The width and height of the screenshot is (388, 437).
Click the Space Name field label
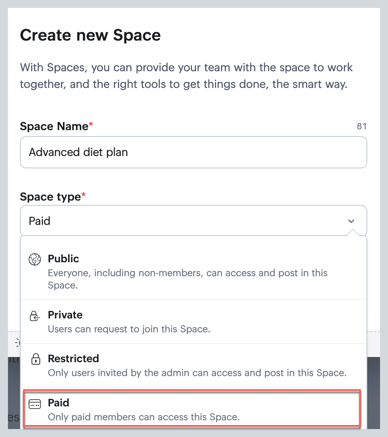54,127
